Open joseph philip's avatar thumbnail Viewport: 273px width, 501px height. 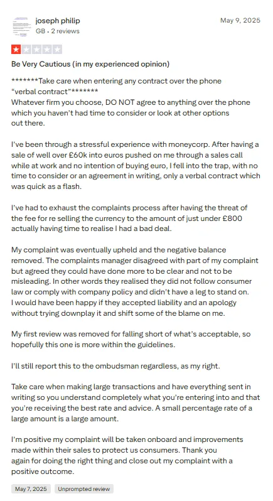[21, 26]
